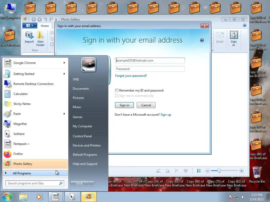
Task: Click the thumbnail zoom slider handle
Action: click(x=219, y=171)
